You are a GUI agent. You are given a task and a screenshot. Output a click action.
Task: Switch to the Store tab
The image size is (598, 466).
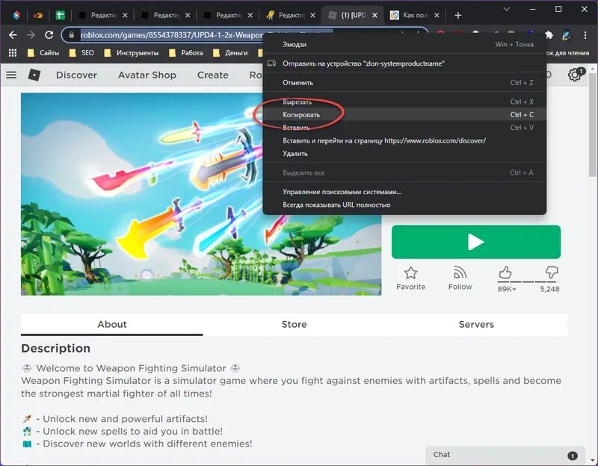(x=294, y=324)
